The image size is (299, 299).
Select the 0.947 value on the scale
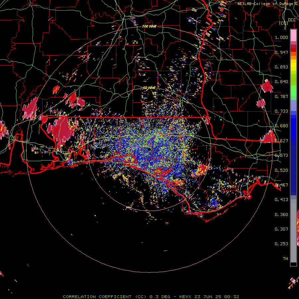click(x=281, y=52)
